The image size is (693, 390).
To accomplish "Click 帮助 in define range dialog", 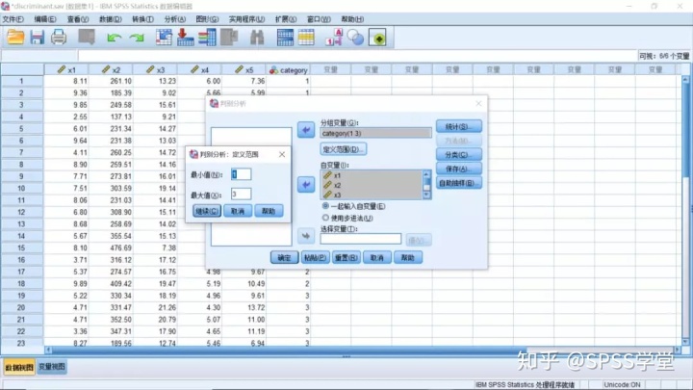I will tap(269, 211).
